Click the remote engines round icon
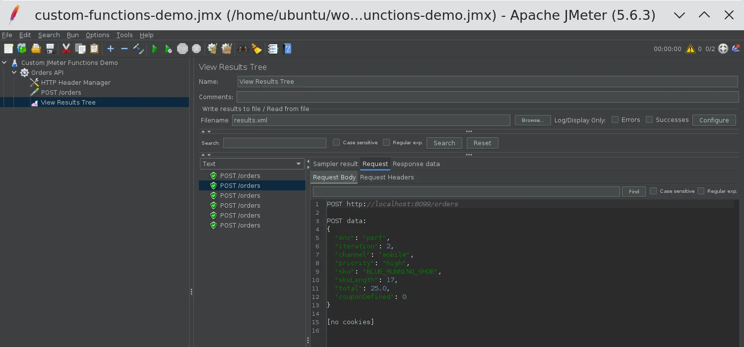Image resolution: width=744 pixels, height=347 pixels. (x=723, y=49)
